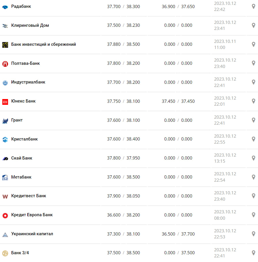Click the Юнекс Банк red logo
Viewport: 258px width, 262px height.
pyautogui.click(x=5, y=102)
